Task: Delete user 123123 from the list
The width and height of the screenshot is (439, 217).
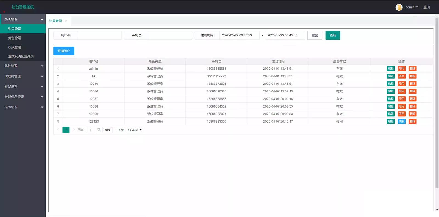Action: point(412,122)
